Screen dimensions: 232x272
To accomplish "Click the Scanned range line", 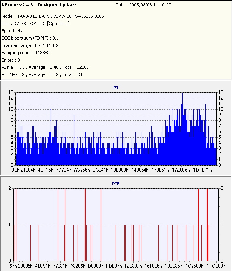I will click(x=30, y=45).
